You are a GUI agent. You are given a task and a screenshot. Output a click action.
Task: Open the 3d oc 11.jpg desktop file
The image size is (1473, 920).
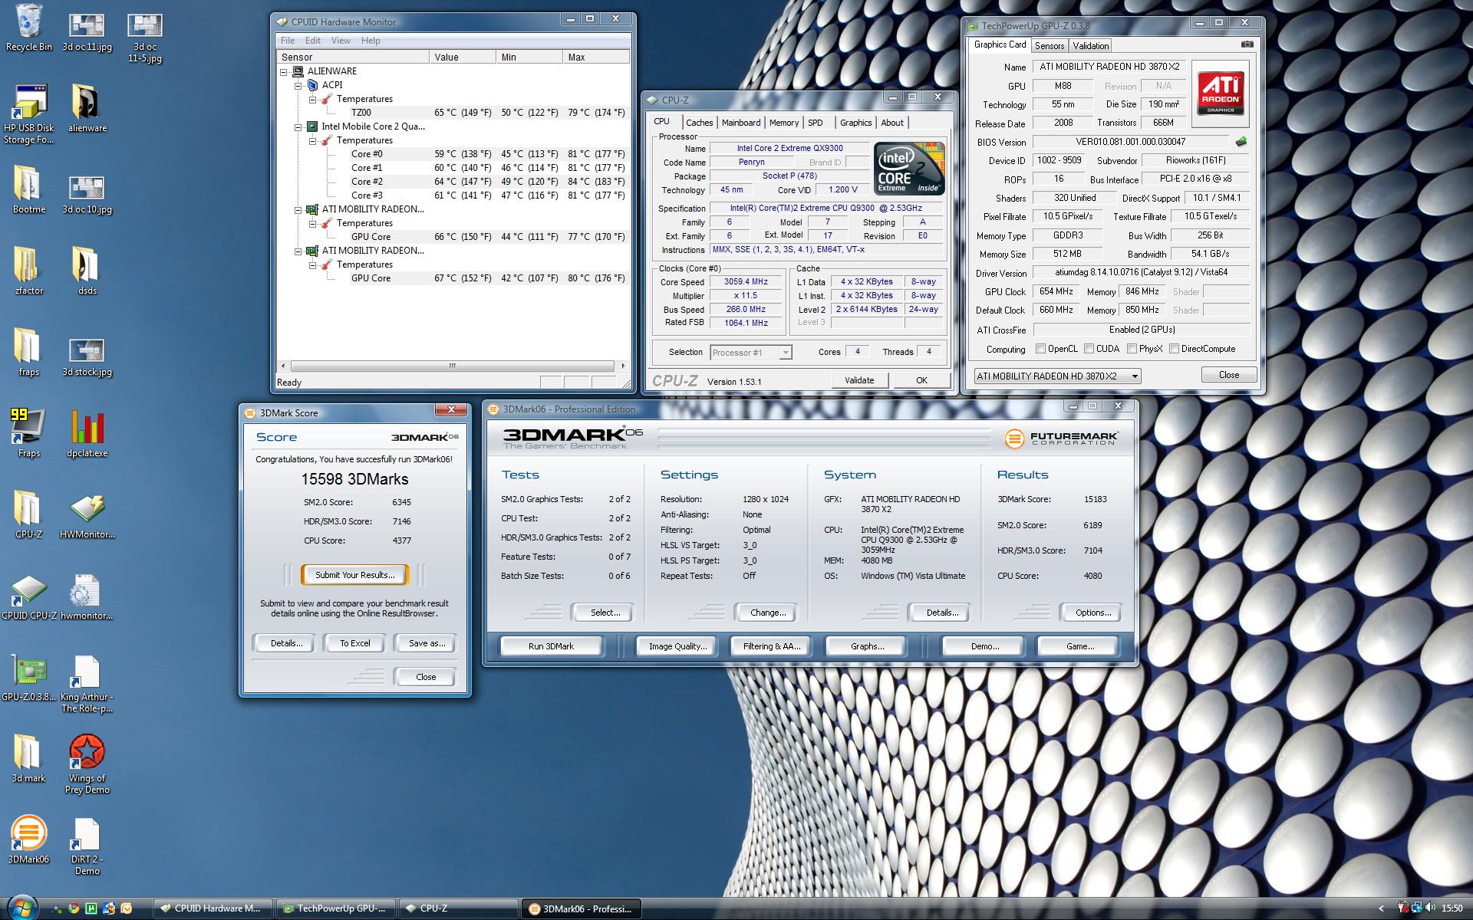(87, 32)
